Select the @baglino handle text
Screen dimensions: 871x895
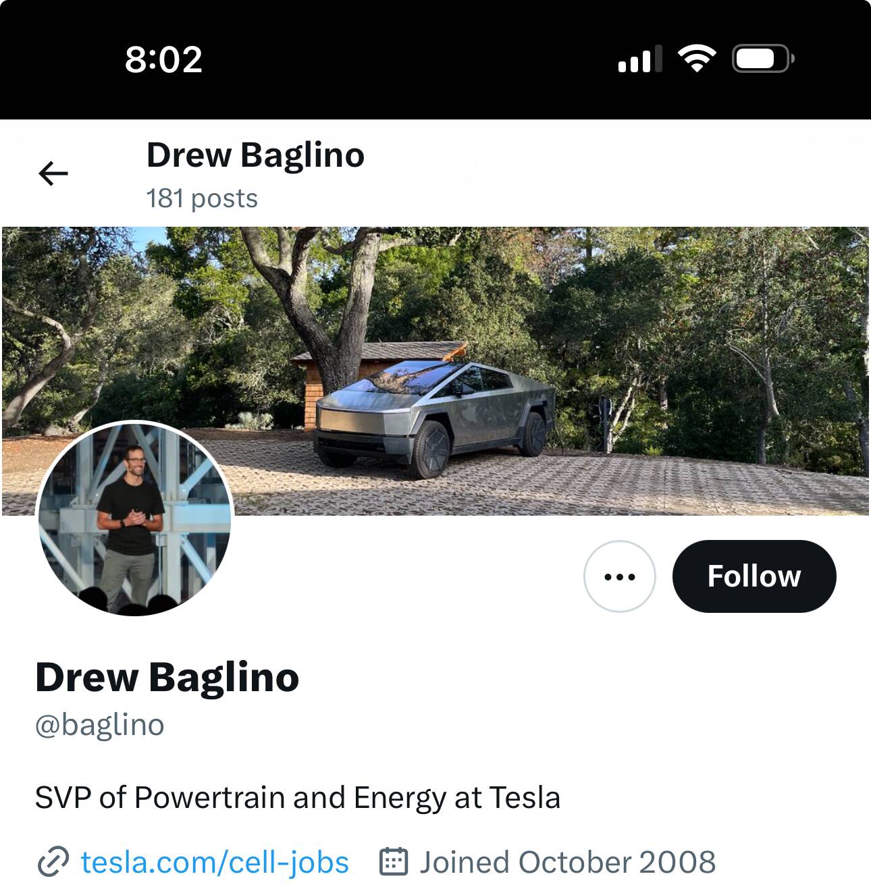(100, 725)
